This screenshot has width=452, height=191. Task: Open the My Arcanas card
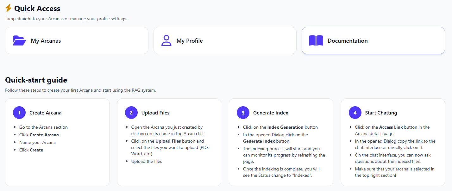[77, 40]
